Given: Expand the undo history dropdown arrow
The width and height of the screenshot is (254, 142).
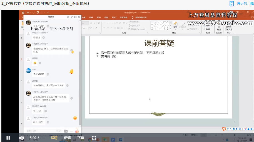Looking at the screenshot, I should [30, 12].
